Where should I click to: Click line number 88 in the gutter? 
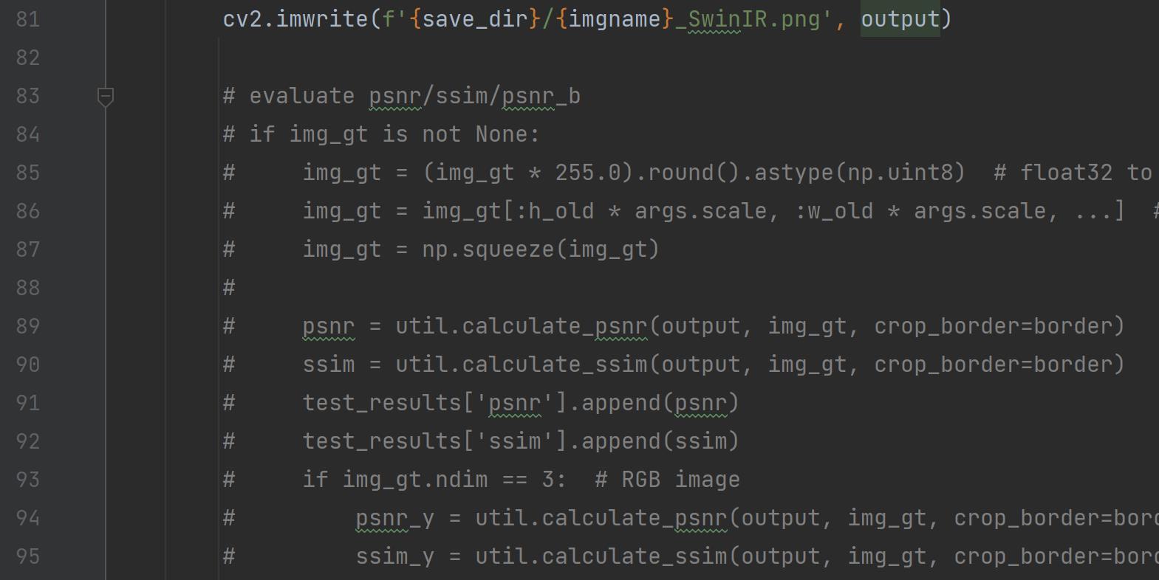click(x=28, y=288)
